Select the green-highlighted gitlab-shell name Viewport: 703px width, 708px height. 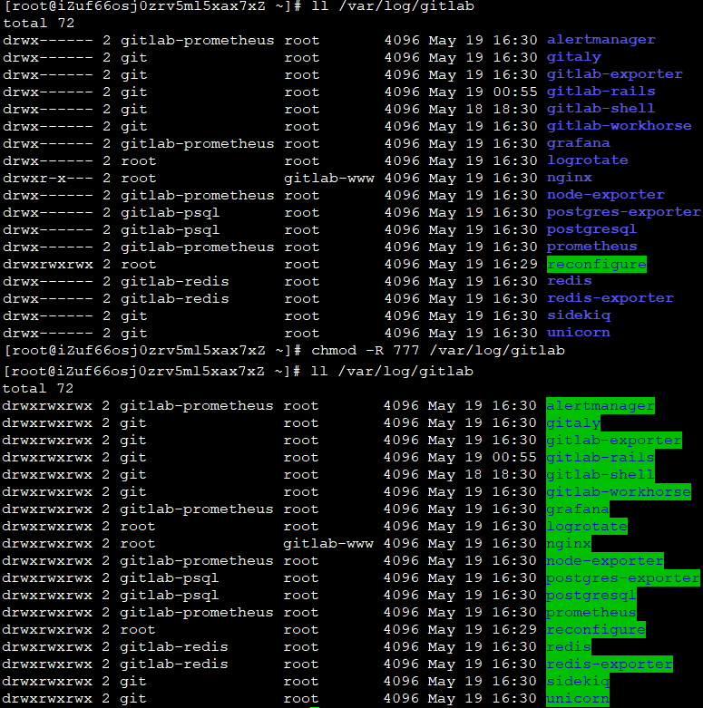pos(600,474)
